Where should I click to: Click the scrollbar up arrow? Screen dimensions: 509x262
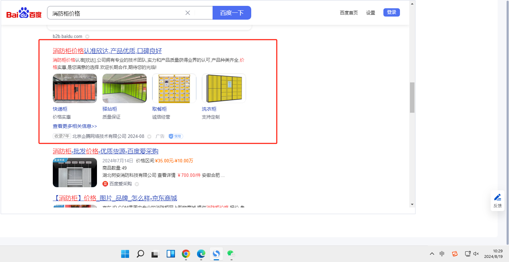[412, 4]
